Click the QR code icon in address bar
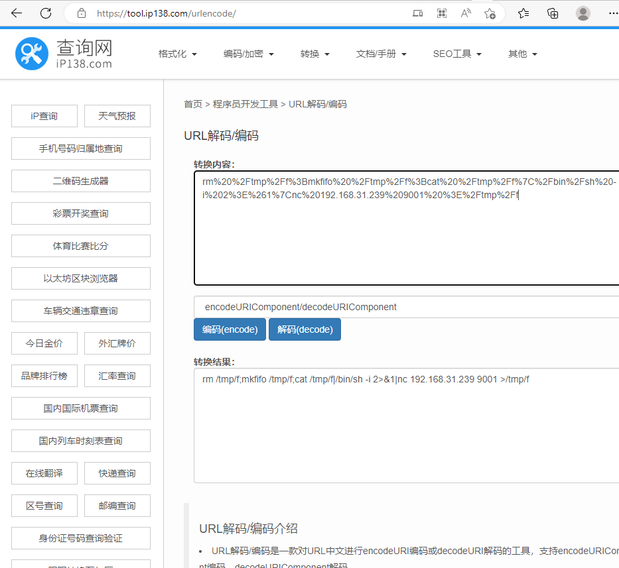619x568 pixels. [x=442, y=13]
